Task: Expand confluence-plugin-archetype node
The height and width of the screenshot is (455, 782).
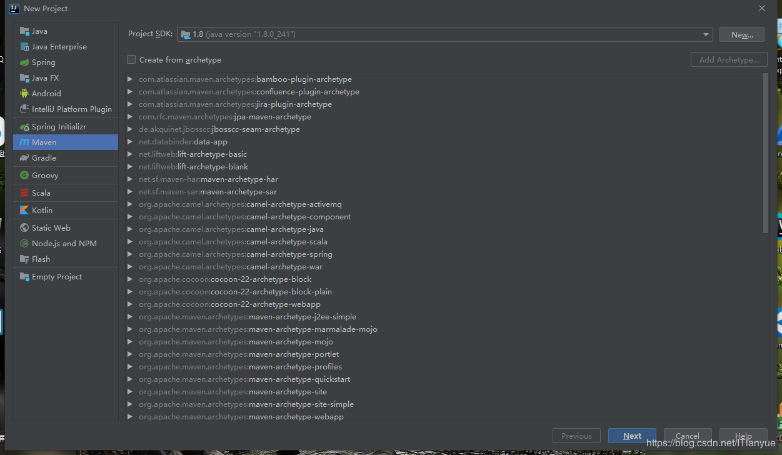Action: pos(130,92)
